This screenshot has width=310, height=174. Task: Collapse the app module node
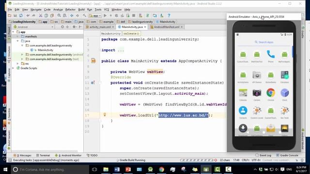coord(13,32)
